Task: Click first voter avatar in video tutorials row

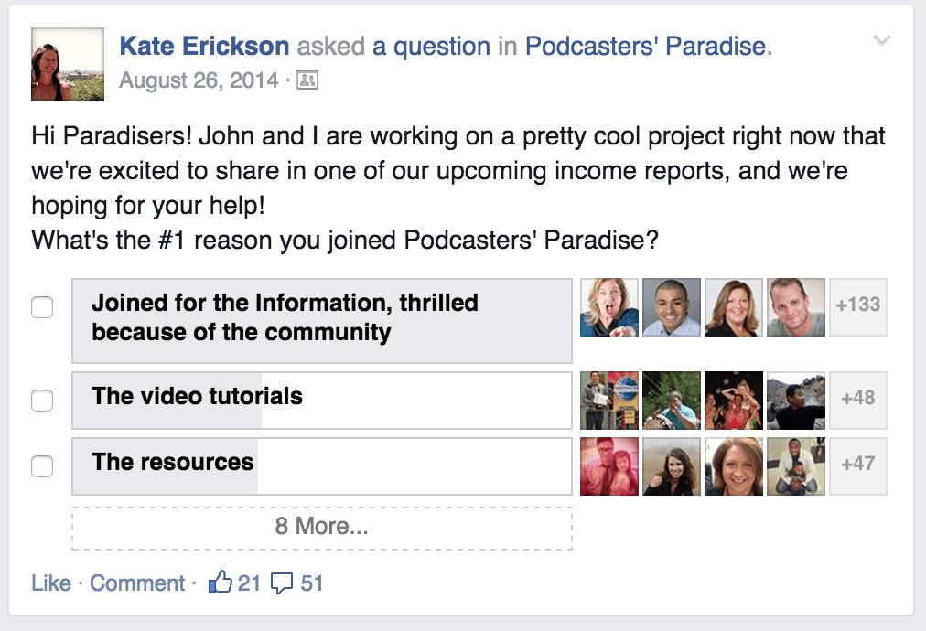Action: (x=609, y=401)
